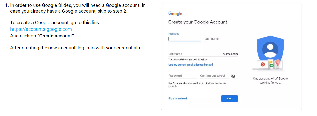This screenshot has width=317, height=116.
Task: Click into the Last name field
Action: pos(221,39)
